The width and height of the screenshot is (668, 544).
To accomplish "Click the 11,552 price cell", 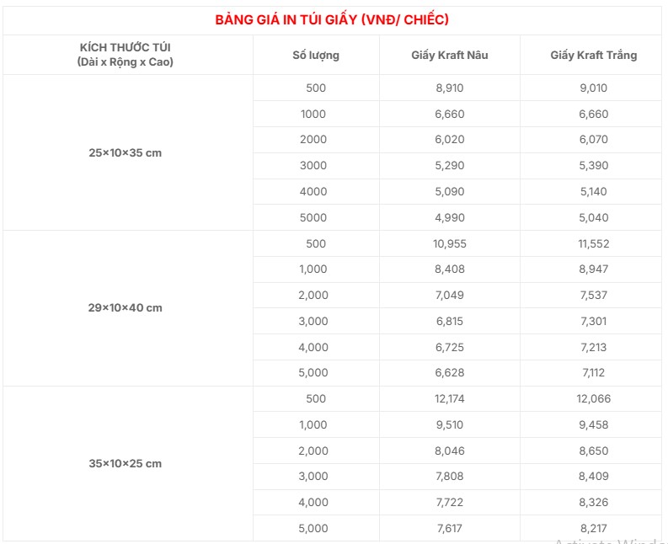I will [x=593, y=244].
